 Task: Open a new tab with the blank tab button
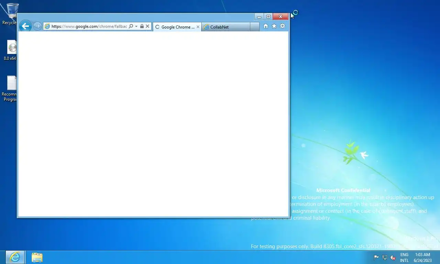click(255, 27)
